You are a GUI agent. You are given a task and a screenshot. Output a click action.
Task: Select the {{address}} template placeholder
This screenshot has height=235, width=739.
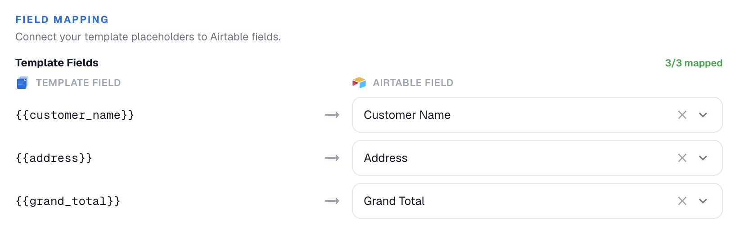[x=54, y=158]
